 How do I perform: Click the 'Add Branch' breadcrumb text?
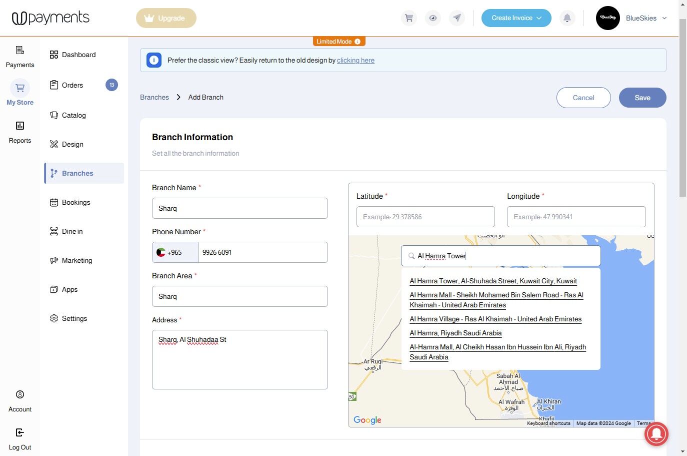point(206,97)
